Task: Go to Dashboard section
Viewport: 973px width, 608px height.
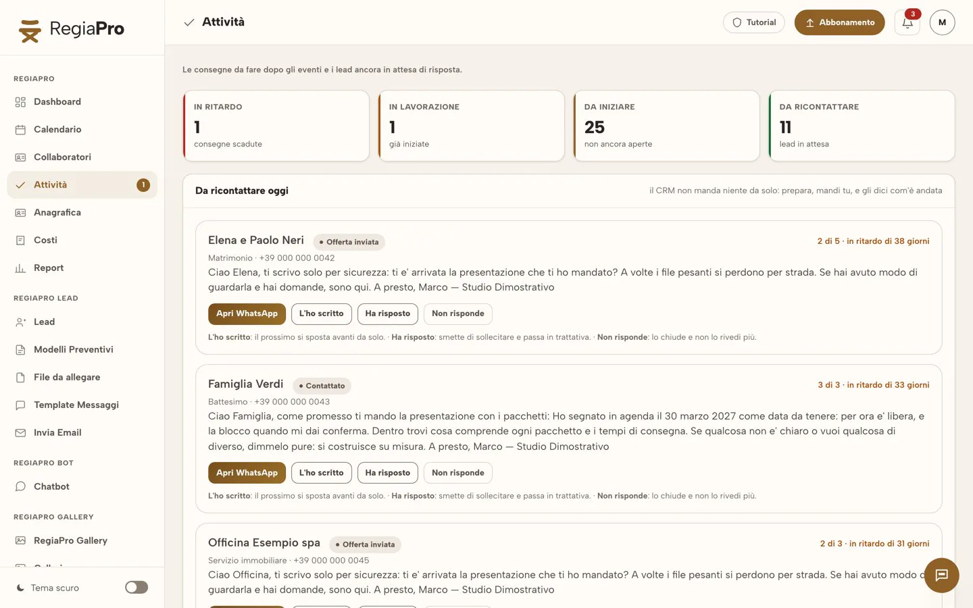Action: (82, 102)
